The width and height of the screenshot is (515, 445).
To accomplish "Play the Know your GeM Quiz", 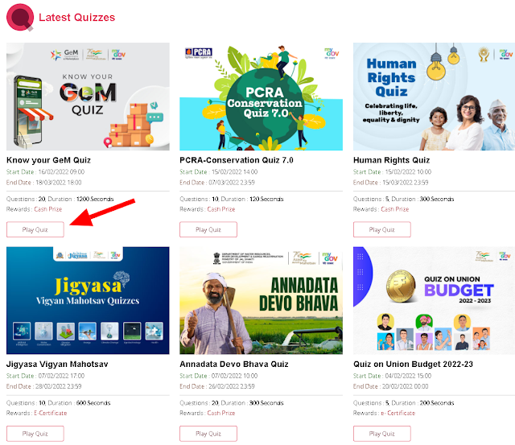I will pyautogui.click(x=35, y=229).
